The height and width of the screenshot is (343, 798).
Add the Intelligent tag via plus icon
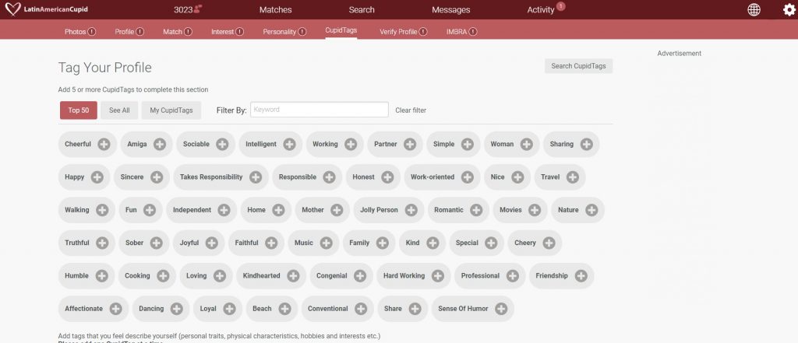pyautogui.click(x=290, y=145)
